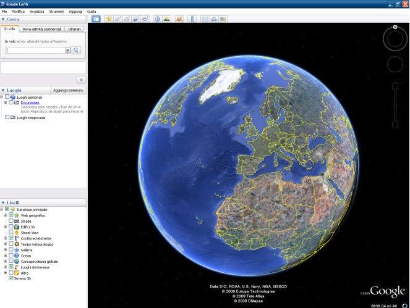Click the Edifici 3D building icon

17,227
